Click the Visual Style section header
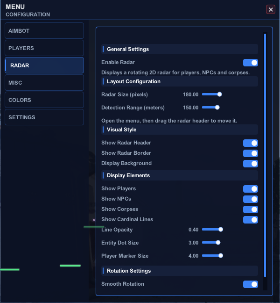This screenshot has height=303, width=280. point(180,130)
